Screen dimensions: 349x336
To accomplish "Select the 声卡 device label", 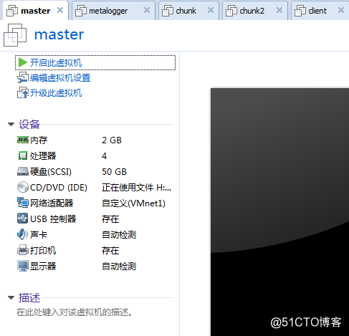I will click(x=39, y=235).
